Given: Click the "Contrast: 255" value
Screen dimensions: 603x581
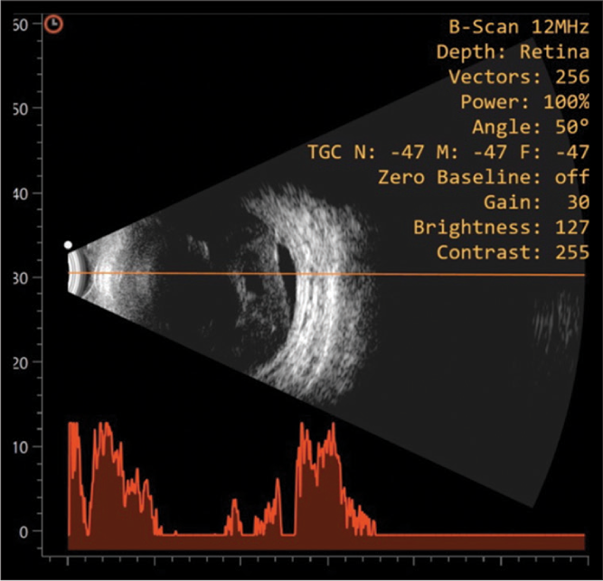Looking at the screenshot, I should 513,252.
